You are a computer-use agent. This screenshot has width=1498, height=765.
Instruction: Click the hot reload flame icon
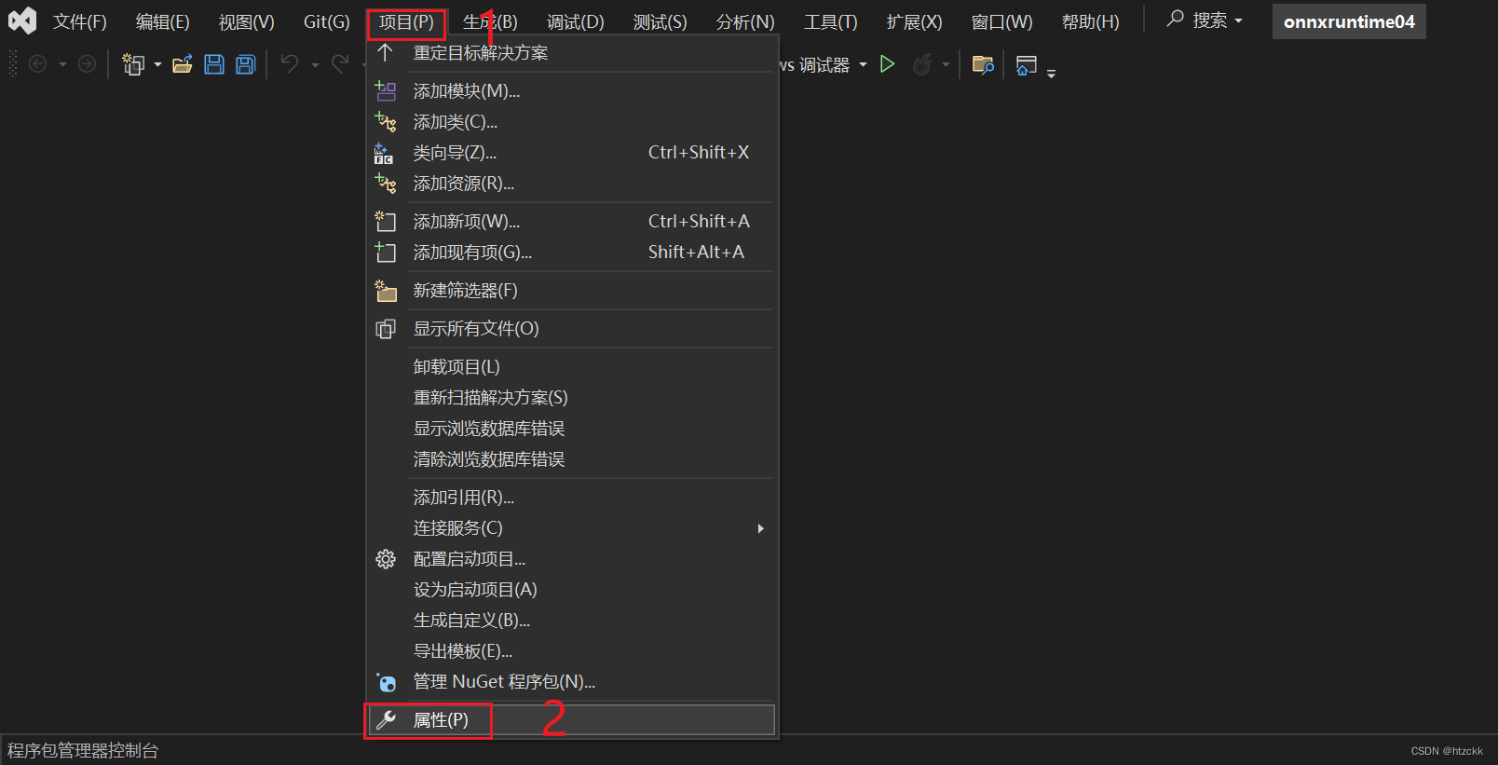point(922,64)
